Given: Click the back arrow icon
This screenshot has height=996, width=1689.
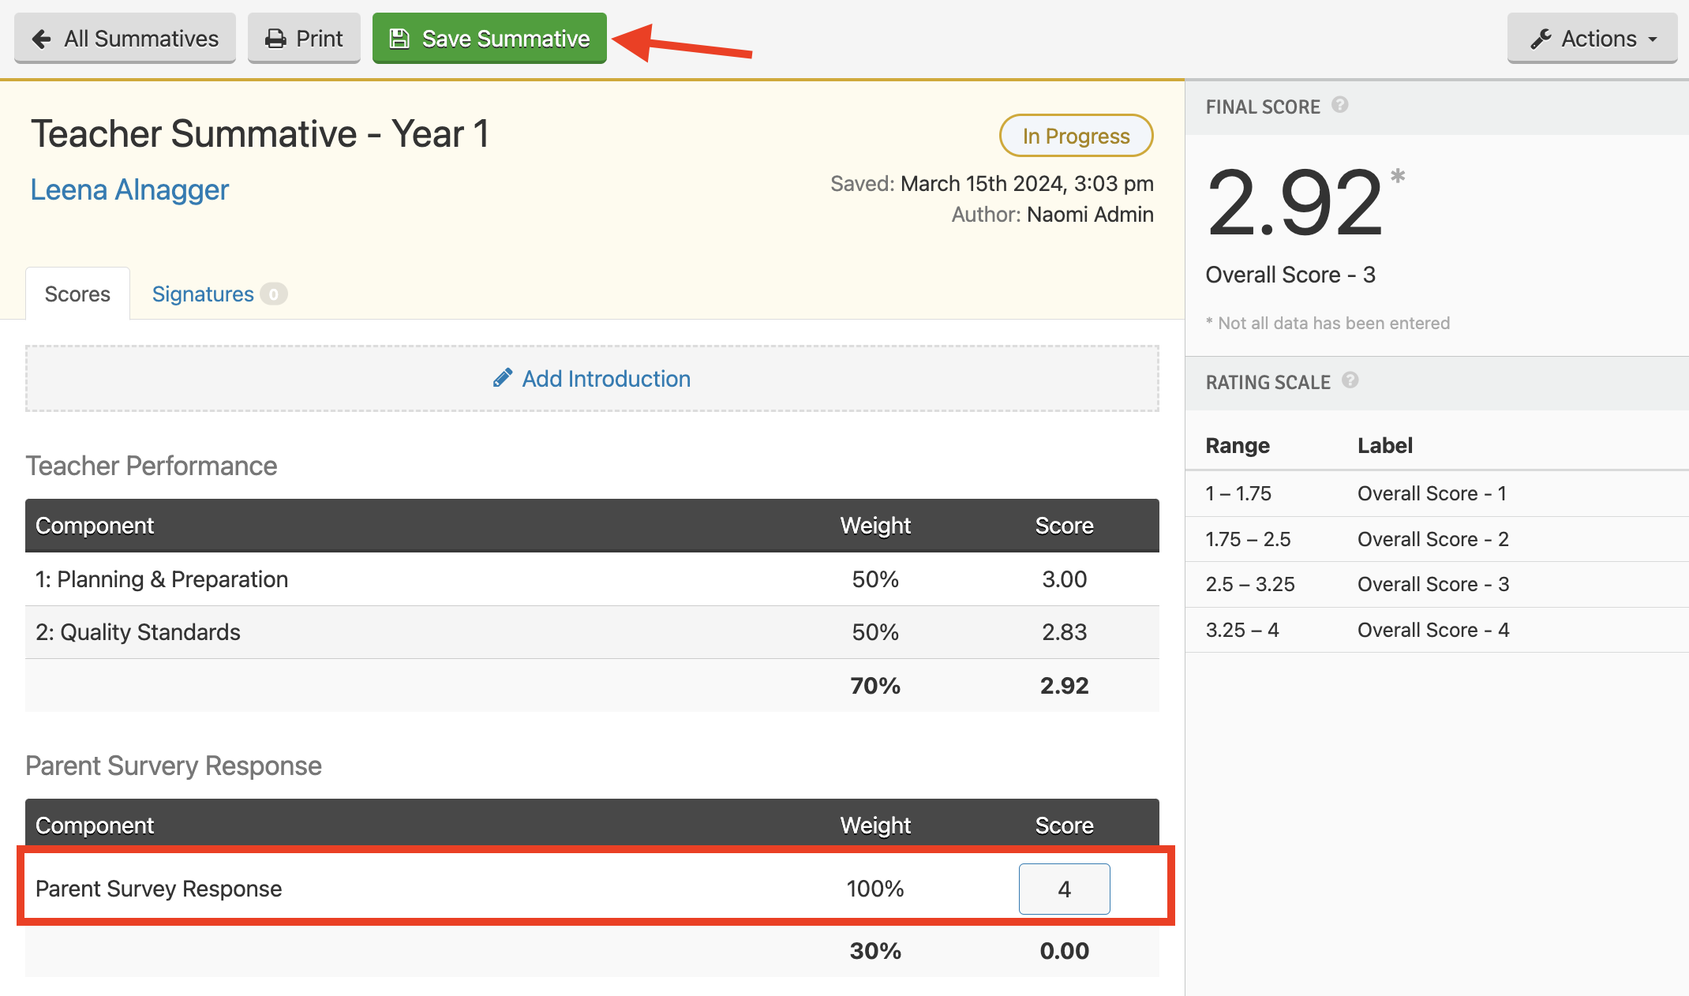Looking at the screenshot, I should point(42,39).
